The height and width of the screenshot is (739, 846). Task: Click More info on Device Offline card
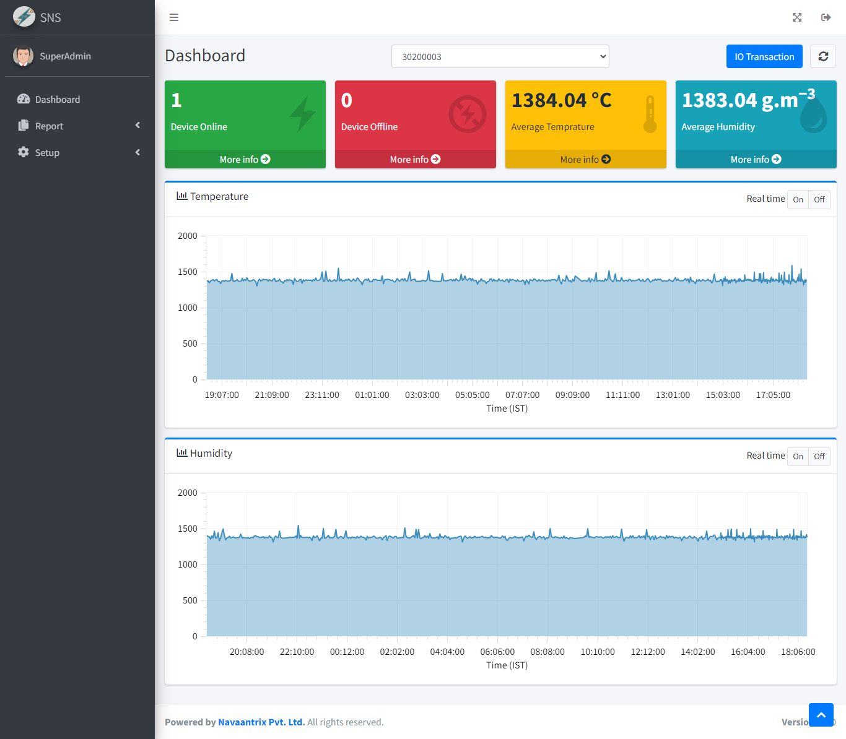click(416, 159)
